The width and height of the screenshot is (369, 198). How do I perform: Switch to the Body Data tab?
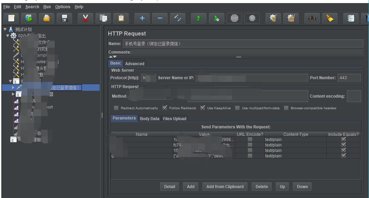tap(150, 119)
